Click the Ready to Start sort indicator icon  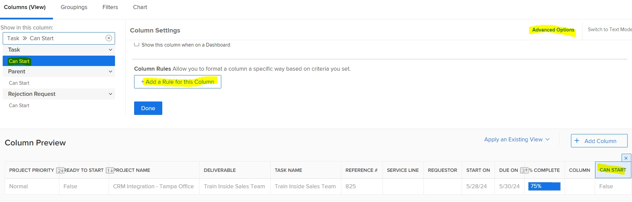pyautogui.click(x=110, y=171)
